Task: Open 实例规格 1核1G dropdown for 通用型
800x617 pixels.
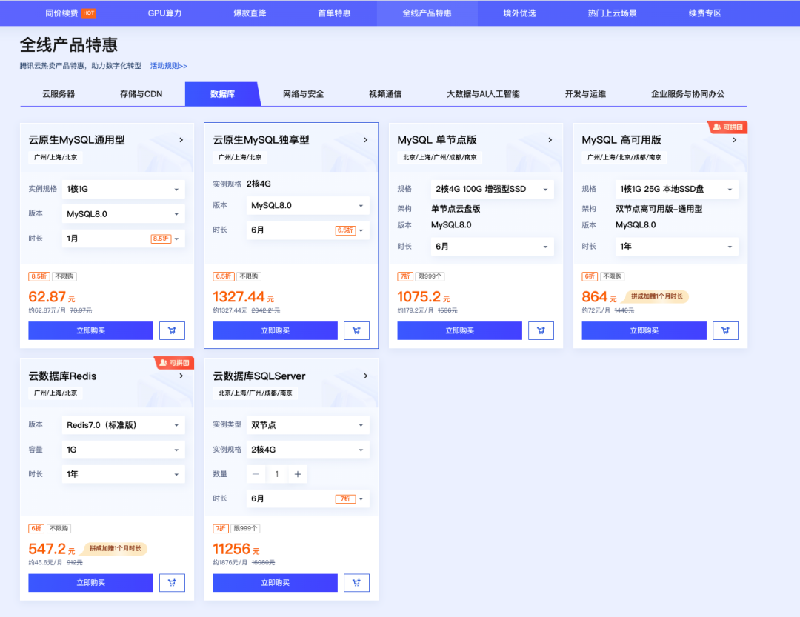Action: pos(124,189)
